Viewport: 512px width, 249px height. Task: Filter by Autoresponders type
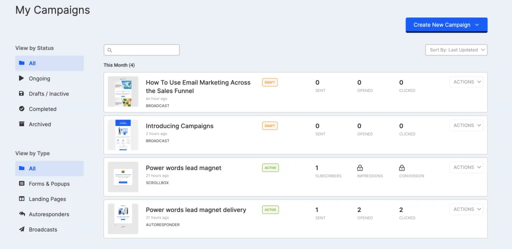pyautogui.click(x=49, y=214)
